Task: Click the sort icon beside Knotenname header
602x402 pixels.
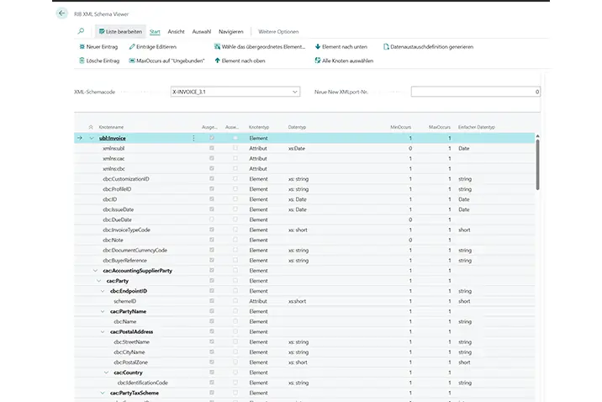Action: click(x=91, y=127)
